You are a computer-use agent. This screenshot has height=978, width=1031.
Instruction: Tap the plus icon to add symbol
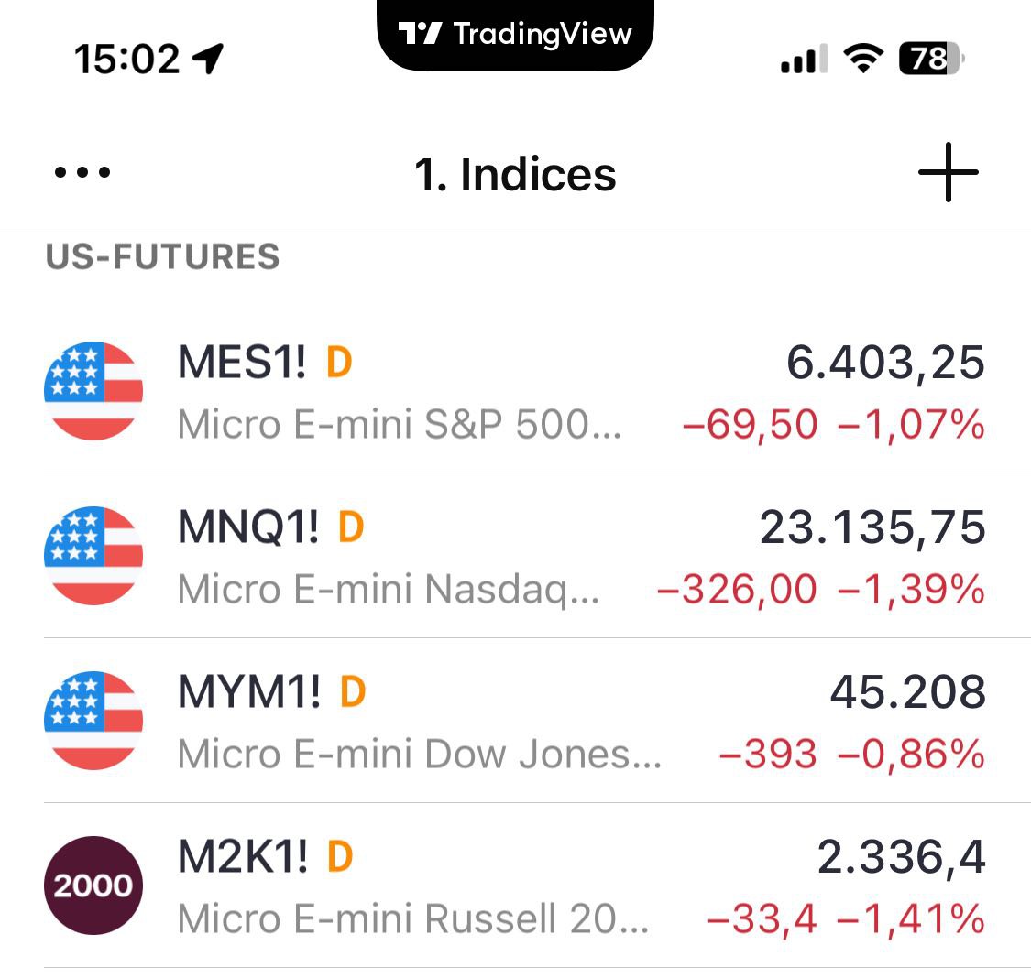click(948, 172)
